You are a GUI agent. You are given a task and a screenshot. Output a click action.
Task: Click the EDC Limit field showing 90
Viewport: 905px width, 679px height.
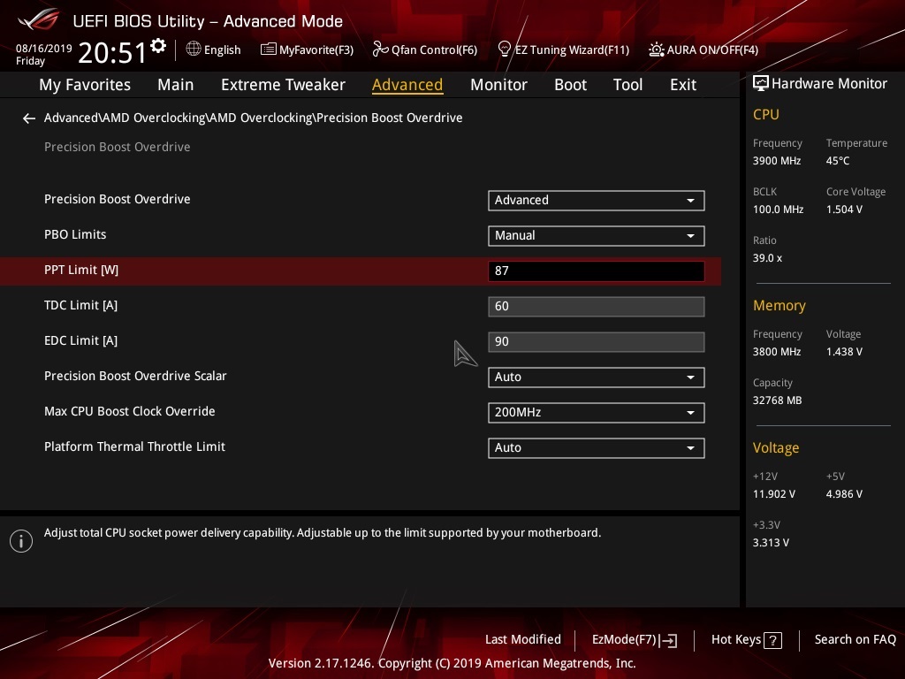click(x=597, y=342)
